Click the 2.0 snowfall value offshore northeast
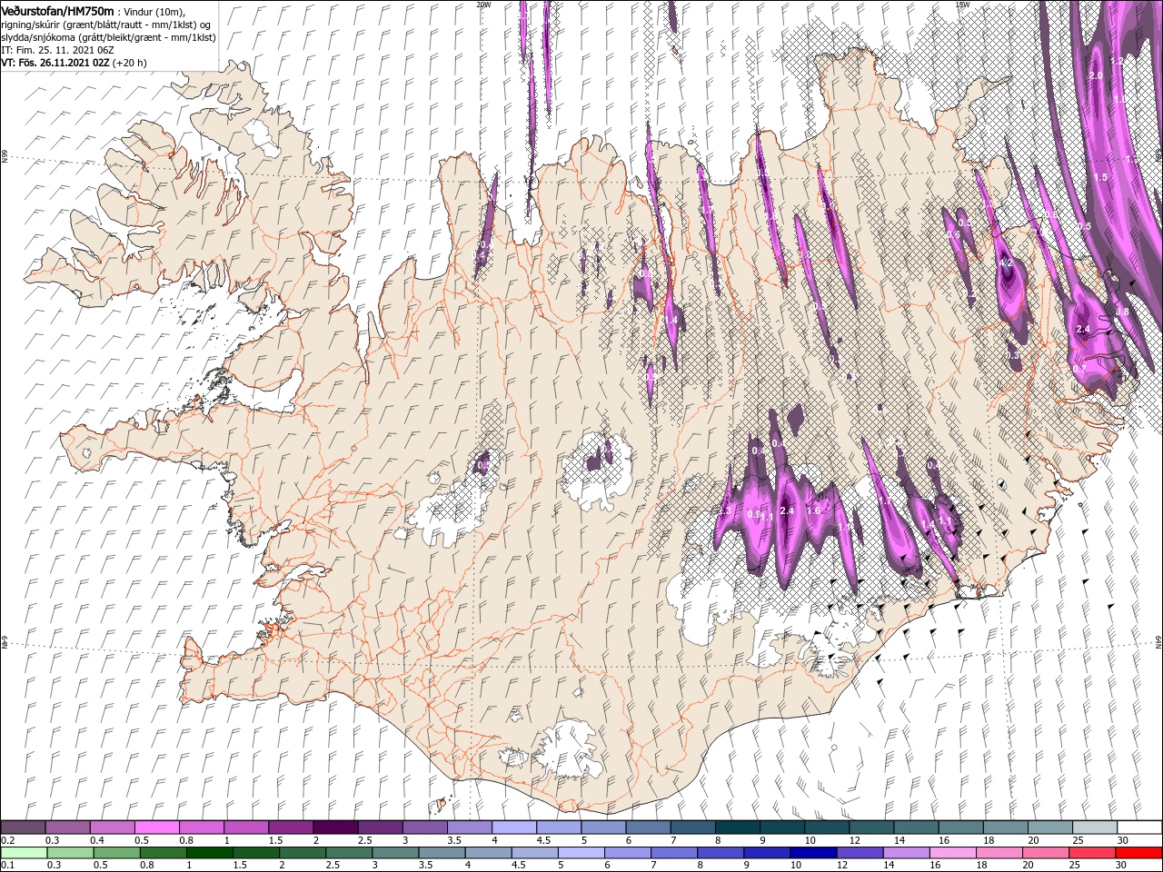Viewport: 1163px width, 872px height. point(1095,76)
